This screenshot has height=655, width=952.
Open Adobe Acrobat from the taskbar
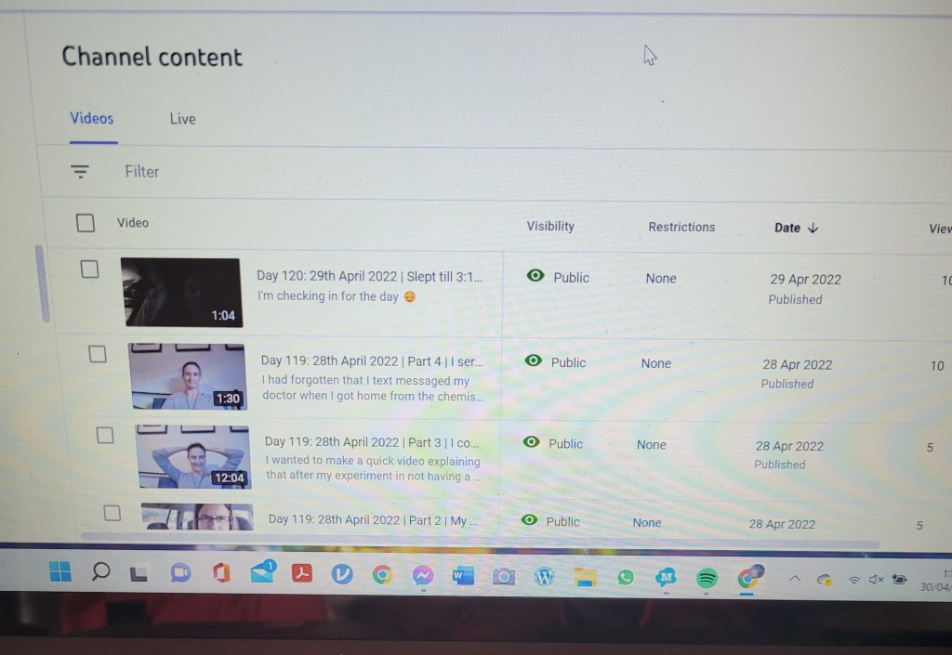click(x=301, y=576)
